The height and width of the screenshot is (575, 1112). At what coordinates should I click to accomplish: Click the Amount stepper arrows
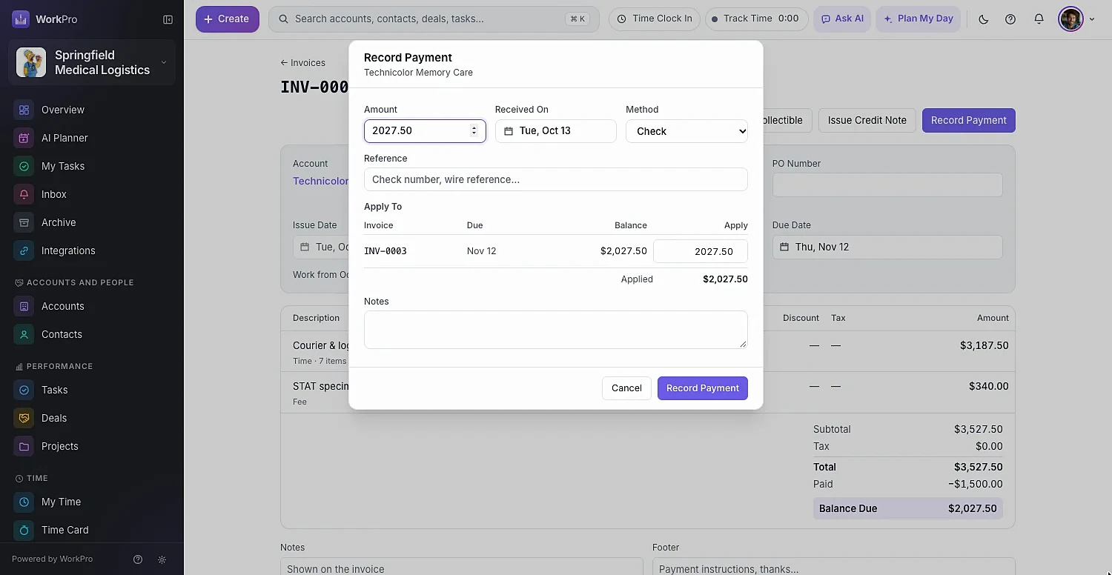[474, 130]
